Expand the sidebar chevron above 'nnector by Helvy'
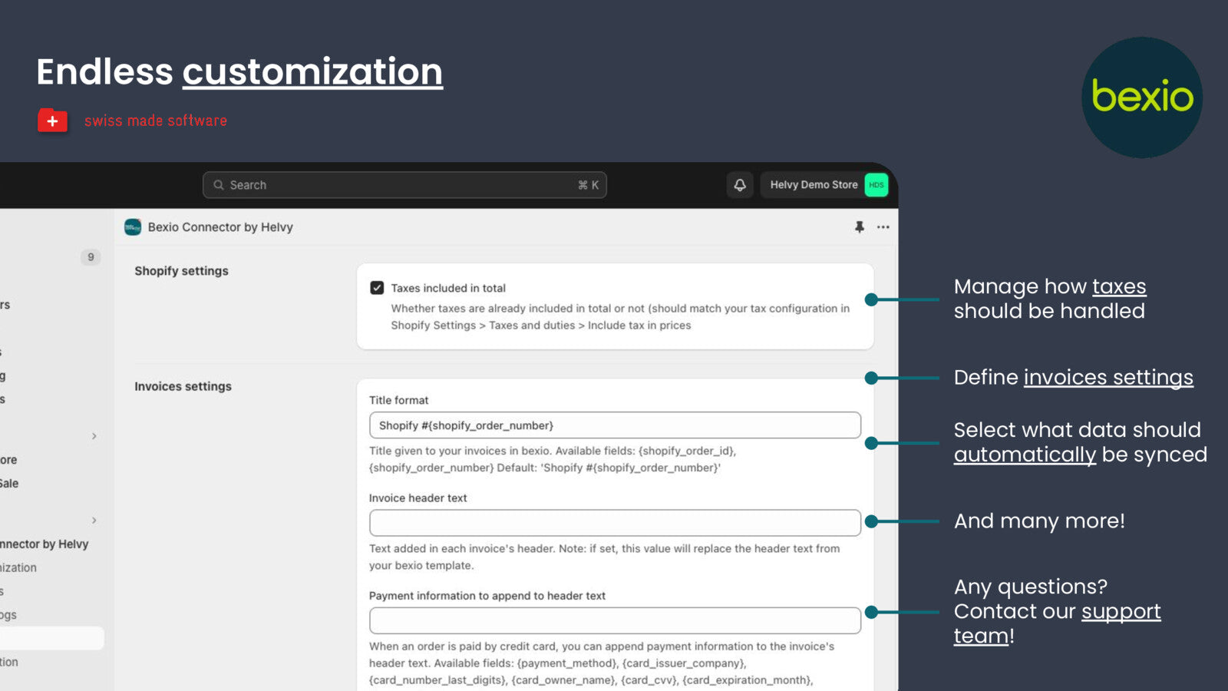1228x691 pixels. 94,521
